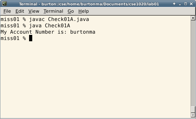Viewport: 196px width, 119px height.
Task: Open the Terminal menu
Action: [x=53, y=11]
